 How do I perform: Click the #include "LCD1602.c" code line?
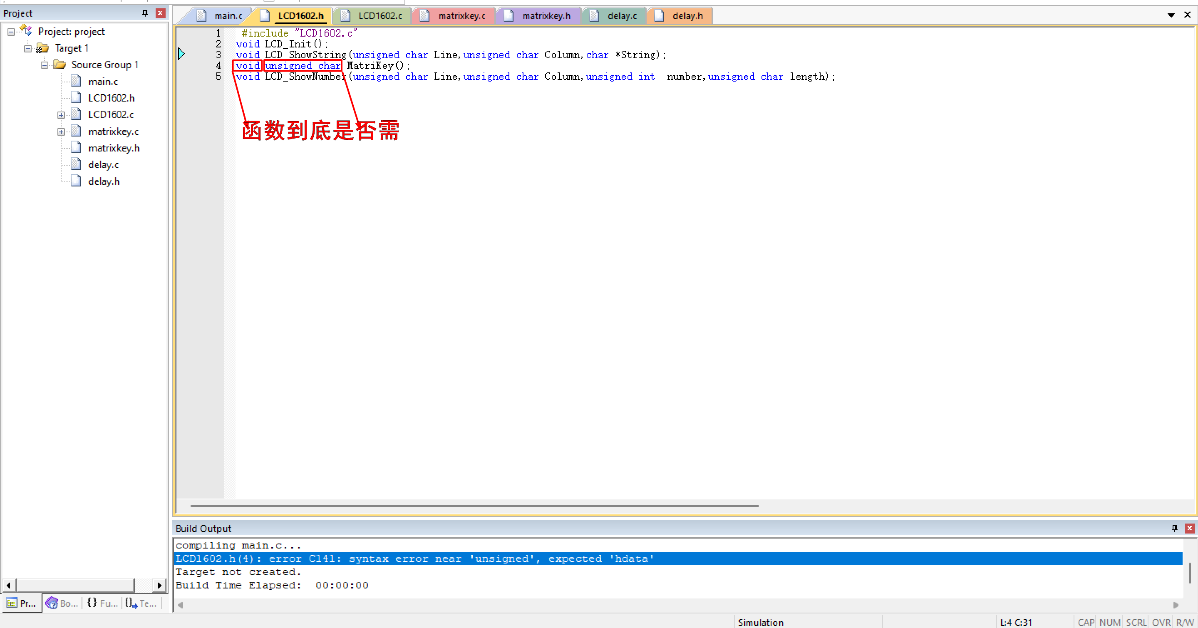point(299,33)
